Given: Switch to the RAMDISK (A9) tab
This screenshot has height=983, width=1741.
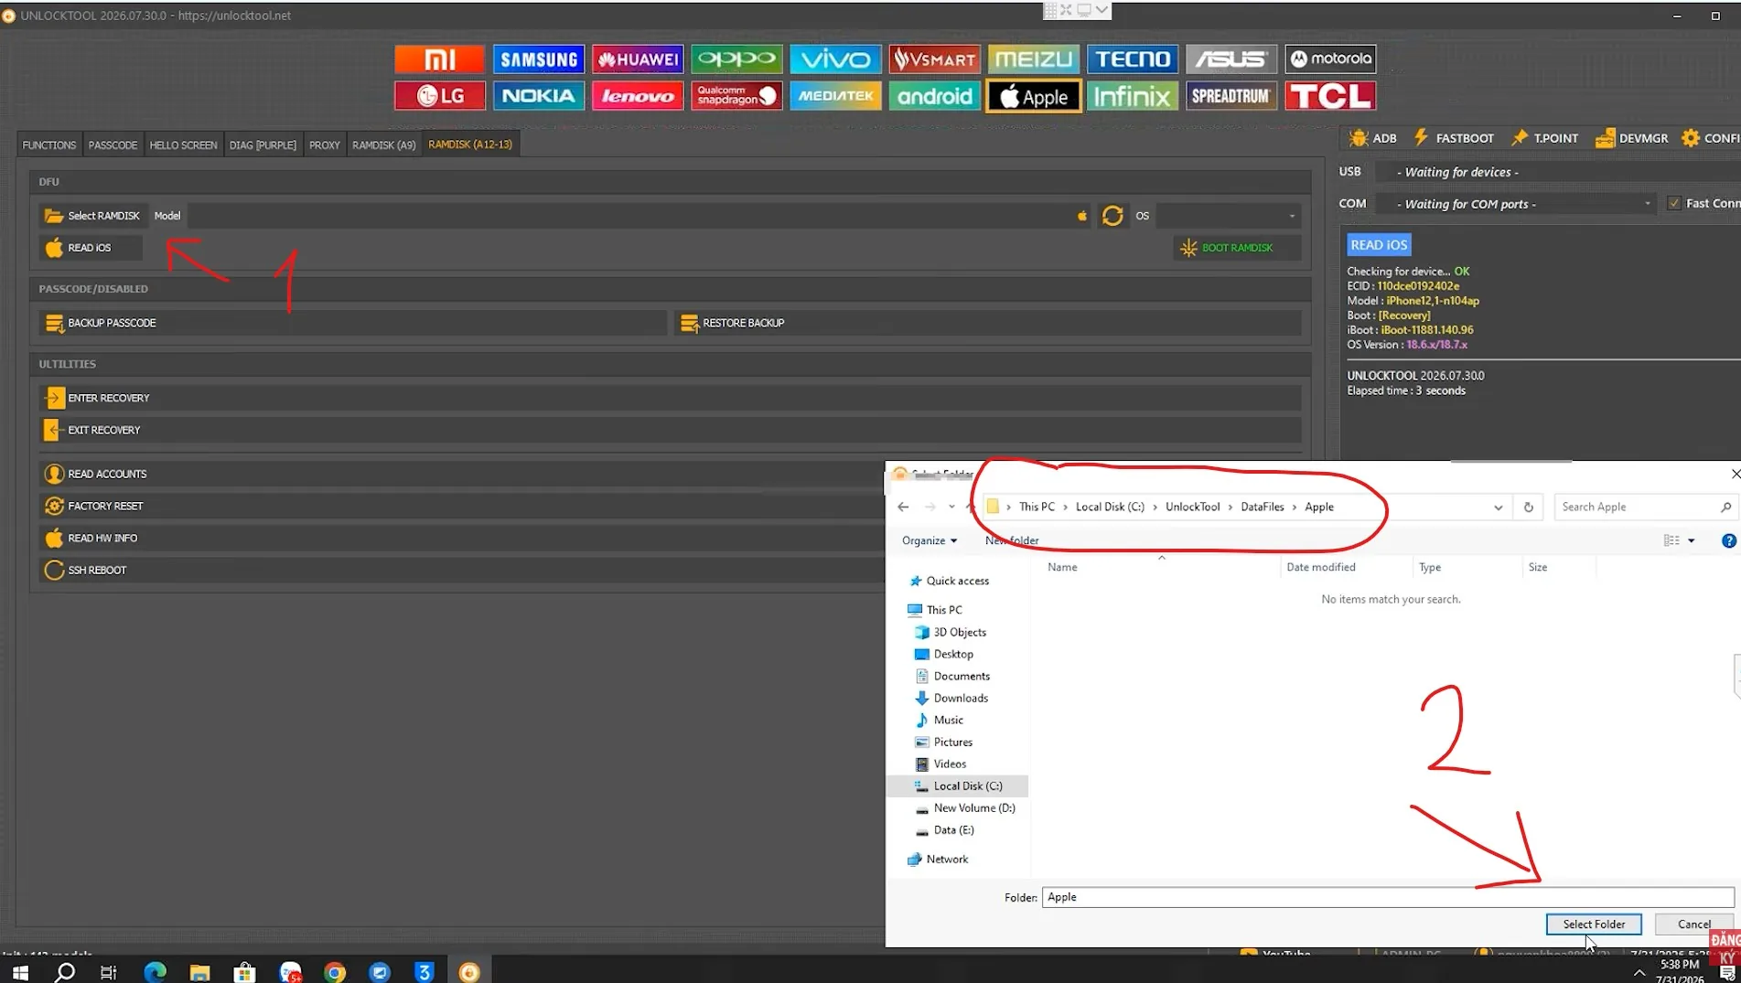Looking at the screenshot, I should point(383,144).
